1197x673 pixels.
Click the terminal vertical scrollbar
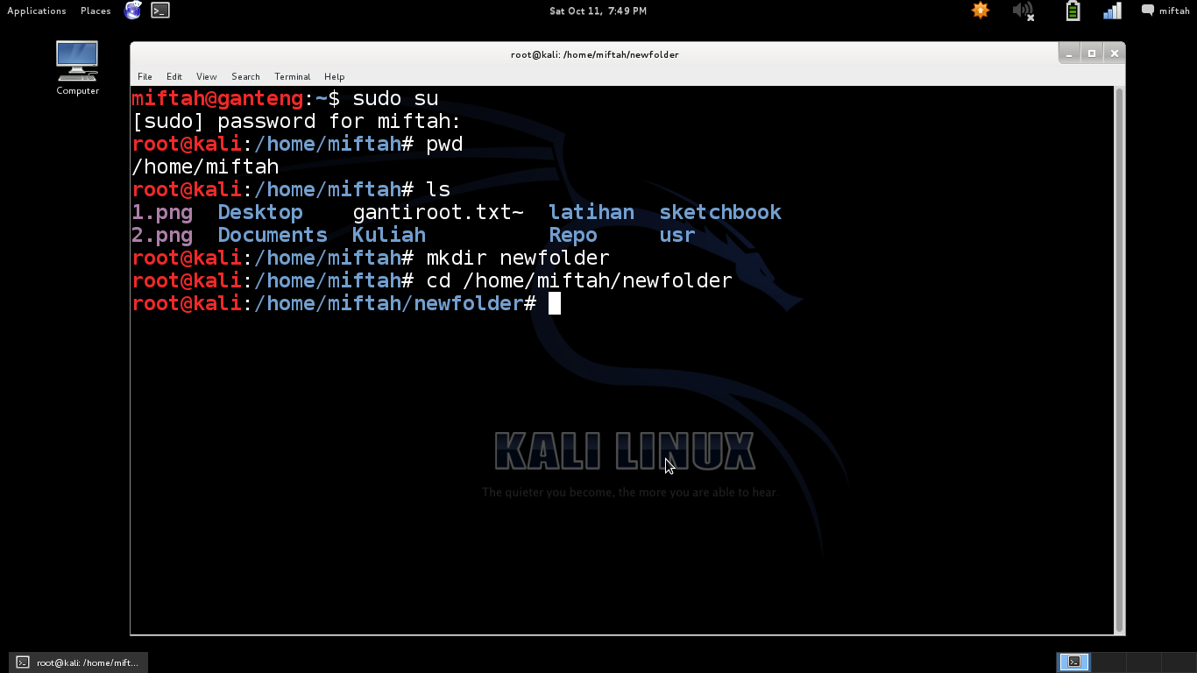1119,359
